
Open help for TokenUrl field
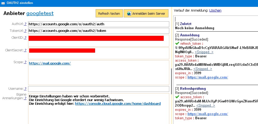25,31
